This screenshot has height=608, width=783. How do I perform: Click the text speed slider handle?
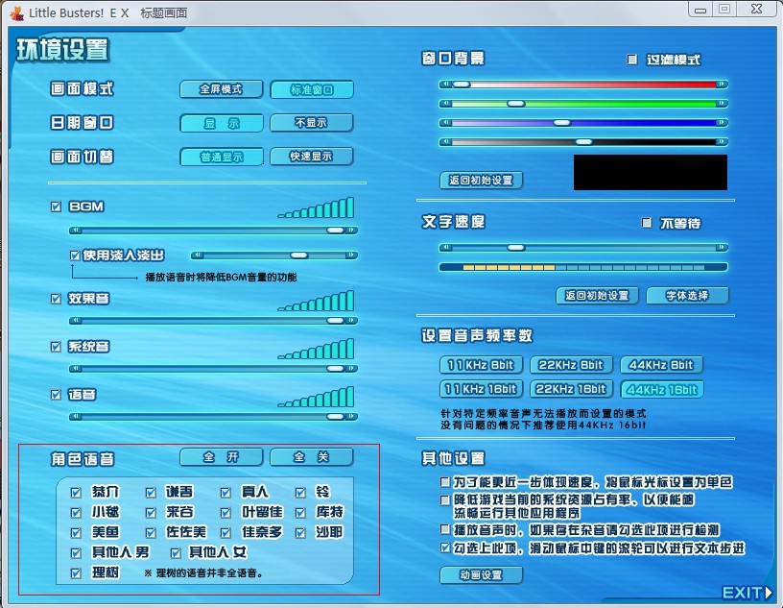516,248
